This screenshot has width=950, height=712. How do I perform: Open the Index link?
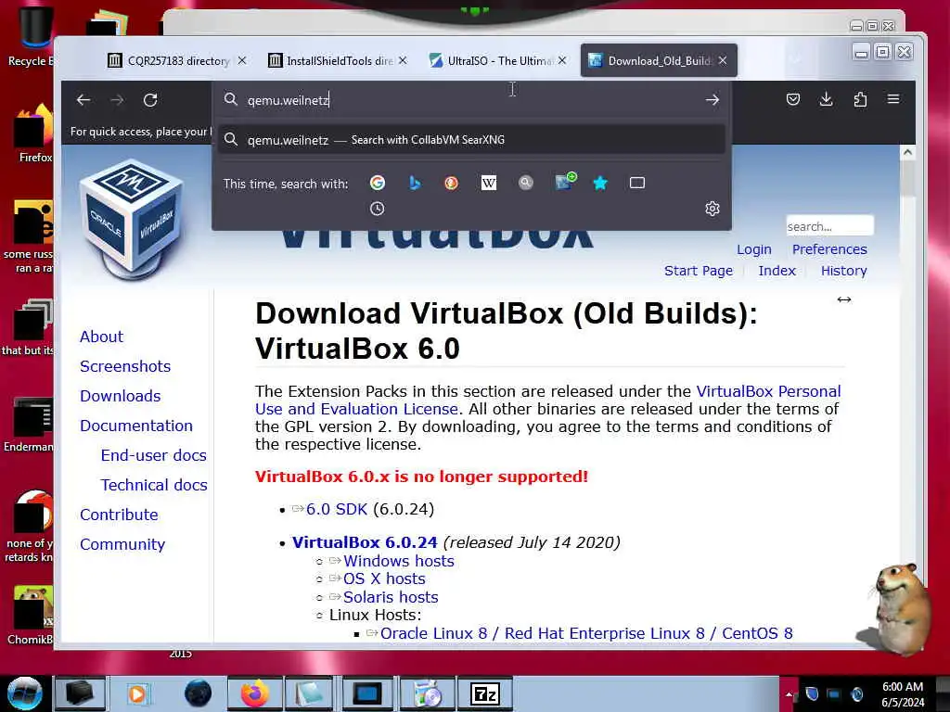click(x=777, y=271)
